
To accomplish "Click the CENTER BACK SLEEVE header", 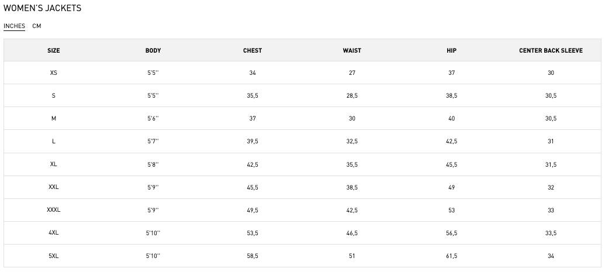I will (x=551, y=50).
